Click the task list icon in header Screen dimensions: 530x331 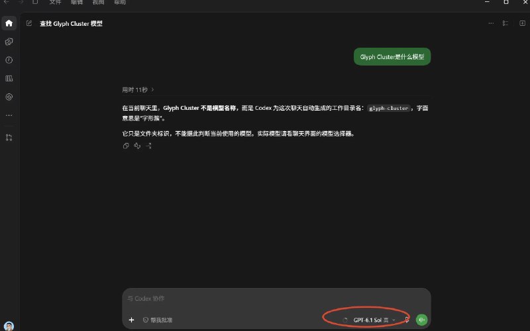coord(505,23)
